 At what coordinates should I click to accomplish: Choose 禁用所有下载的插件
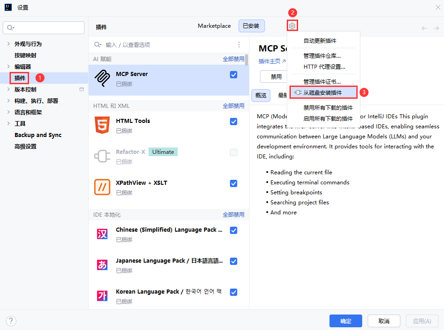(x=323, y=108)
